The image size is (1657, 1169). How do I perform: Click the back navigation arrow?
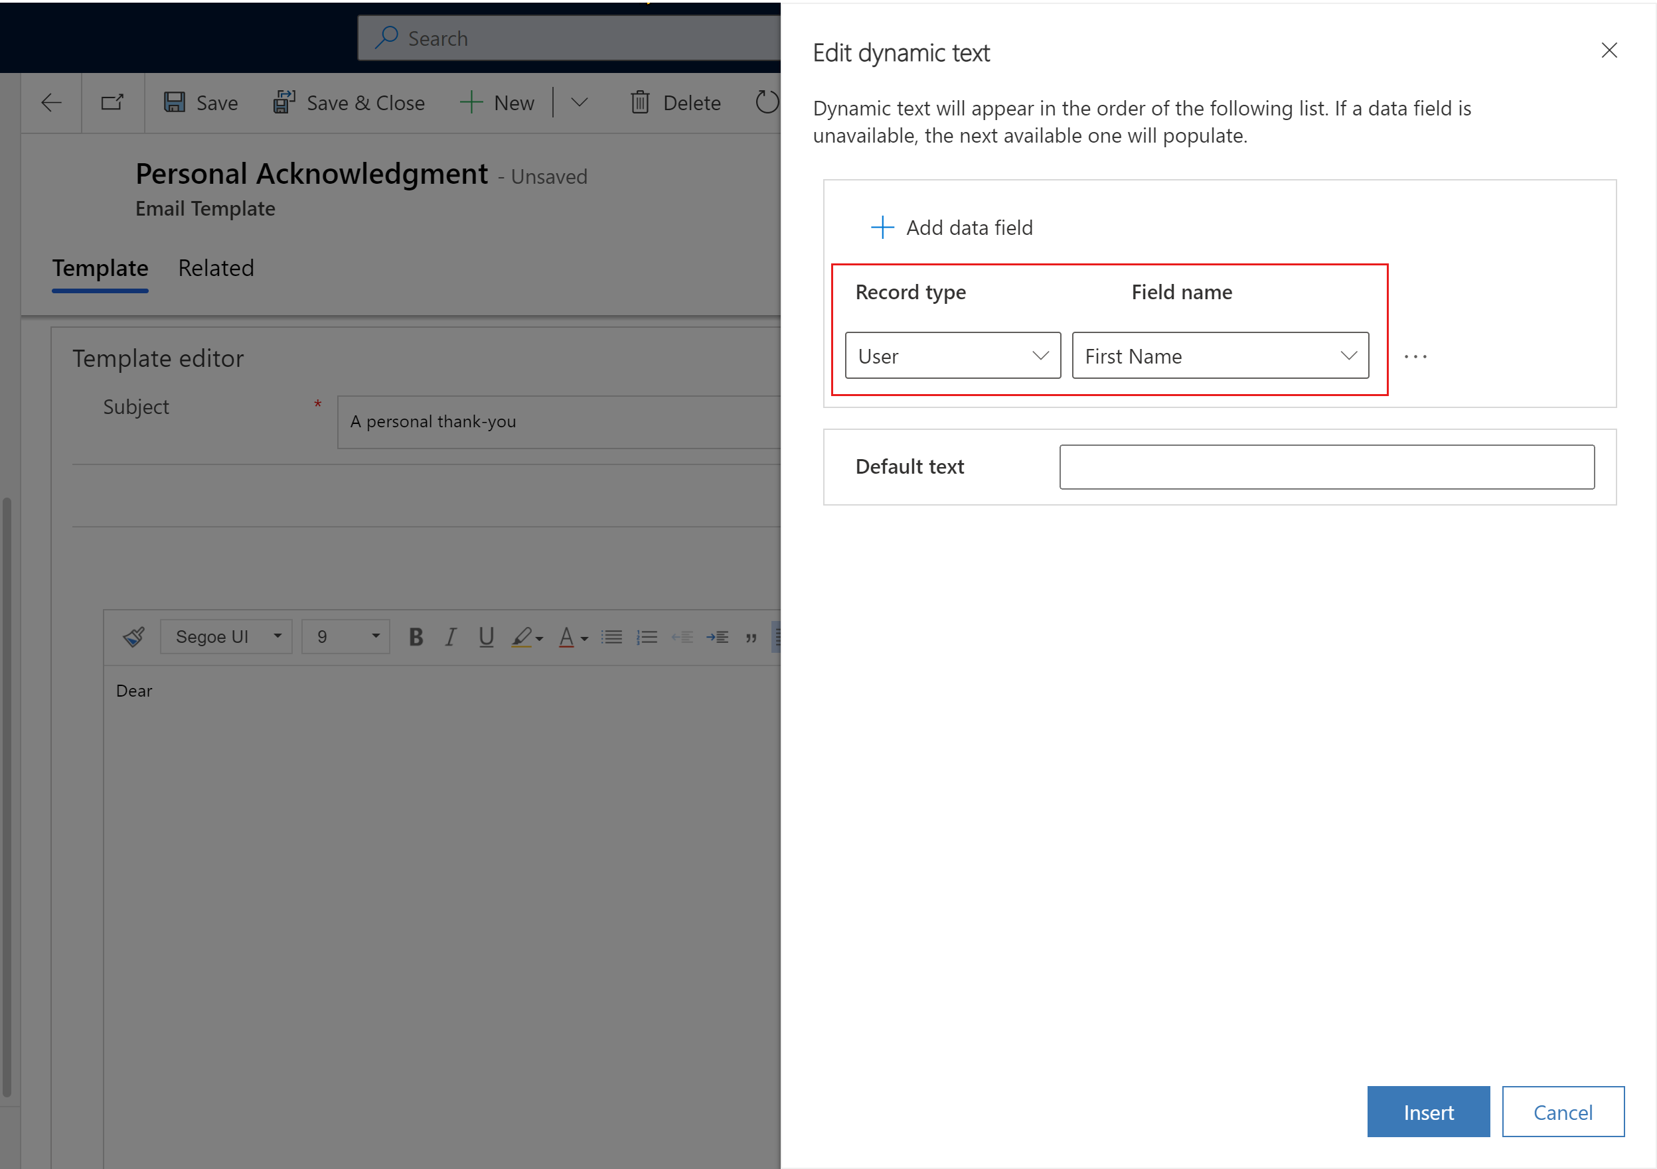(48, 103)
